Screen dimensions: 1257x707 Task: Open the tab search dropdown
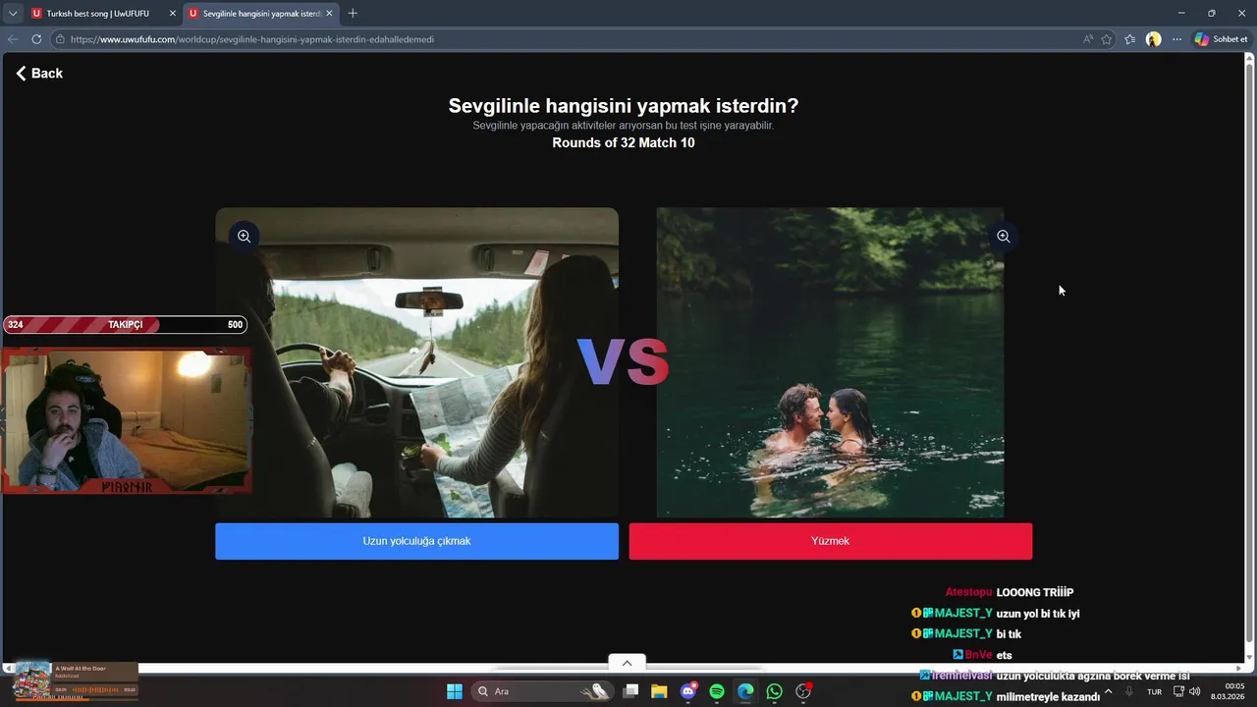[x=13, y=14]
